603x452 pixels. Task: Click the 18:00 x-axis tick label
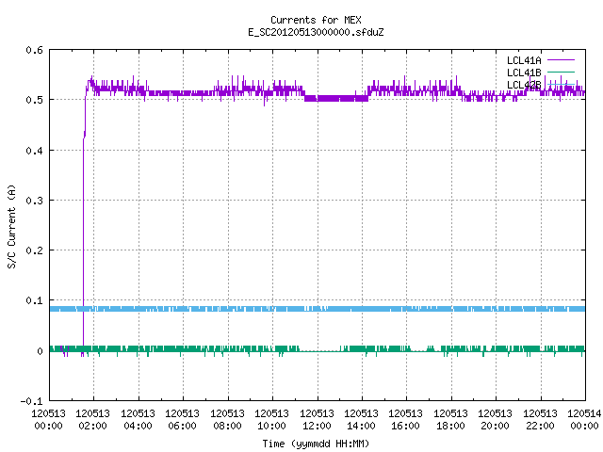[450, 426]
